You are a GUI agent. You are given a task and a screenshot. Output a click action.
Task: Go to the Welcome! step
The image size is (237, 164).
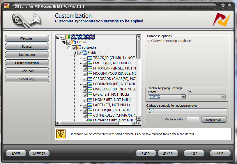[x=27, y=38]
